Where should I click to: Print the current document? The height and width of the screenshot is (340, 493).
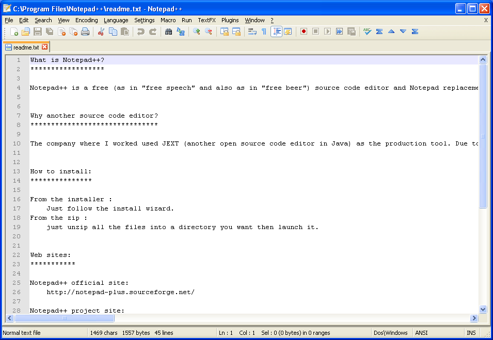85,31
